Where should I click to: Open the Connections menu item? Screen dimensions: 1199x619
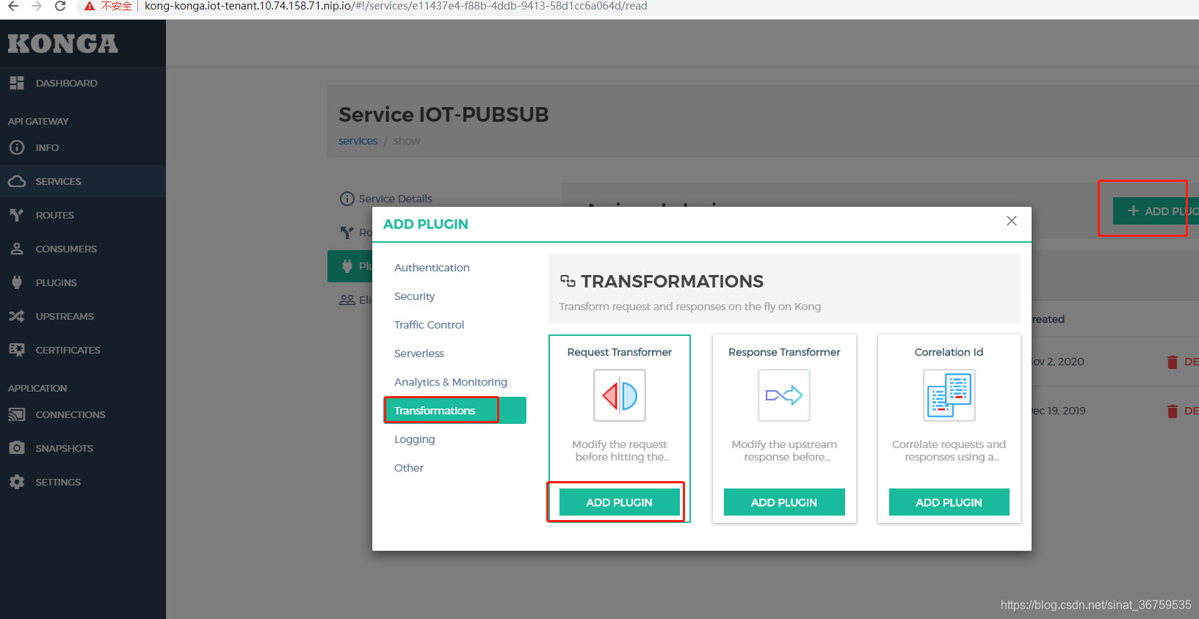83,414
